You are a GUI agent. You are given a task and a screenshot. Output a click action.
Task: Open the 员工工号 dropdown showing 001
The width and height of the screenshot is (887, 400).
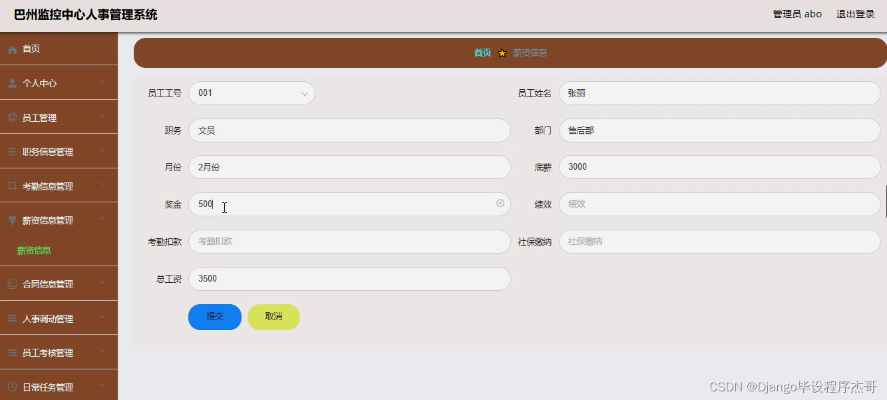[252, 93]
